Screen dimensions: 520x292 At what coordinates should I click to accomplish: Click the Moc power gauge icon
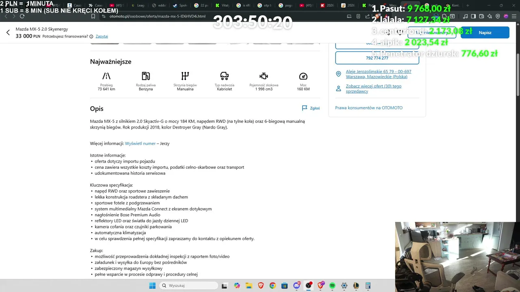click(x=303, y=76)
